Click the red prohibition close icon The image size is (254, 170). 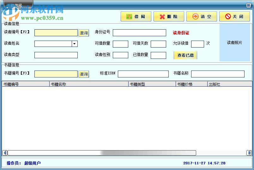tap(228, 16)
